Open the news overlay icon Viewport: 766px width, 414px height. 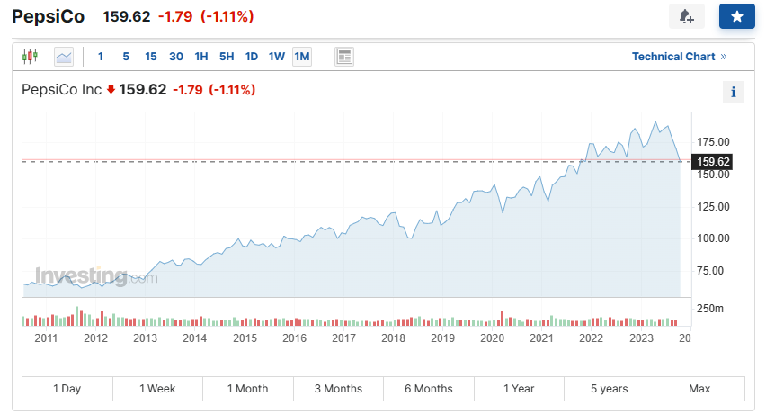coord(344,57)
